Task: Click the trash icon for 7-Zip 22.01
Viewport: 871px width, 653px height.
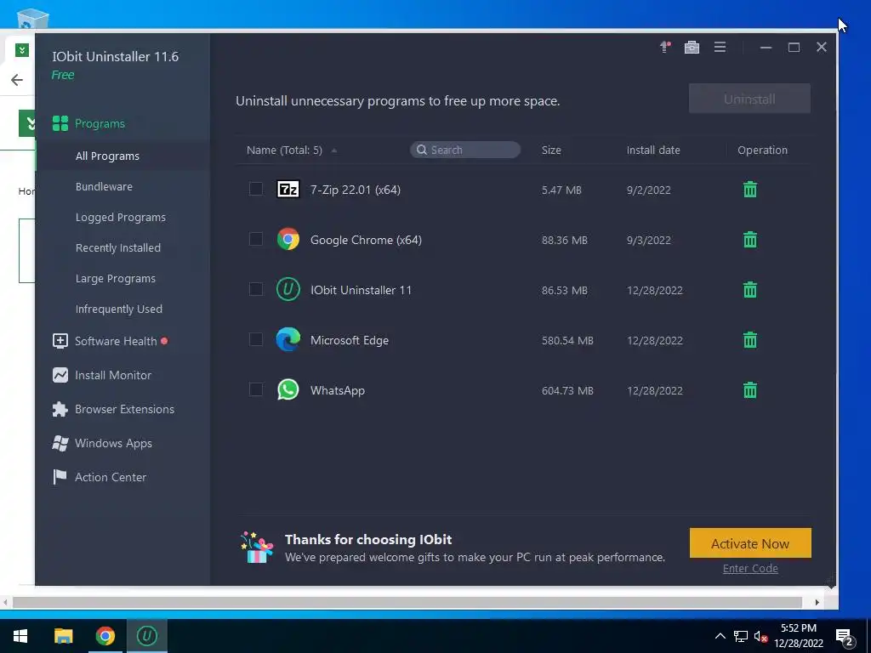Action: coord(750,190)
